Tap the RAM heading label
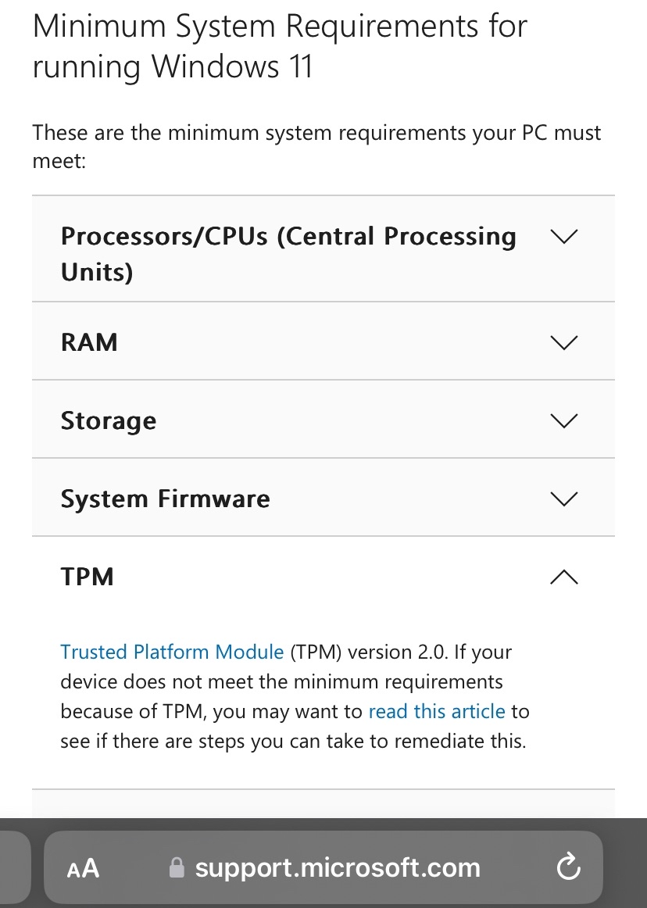This screenshot has height=908, width=647. click(89, 342)
